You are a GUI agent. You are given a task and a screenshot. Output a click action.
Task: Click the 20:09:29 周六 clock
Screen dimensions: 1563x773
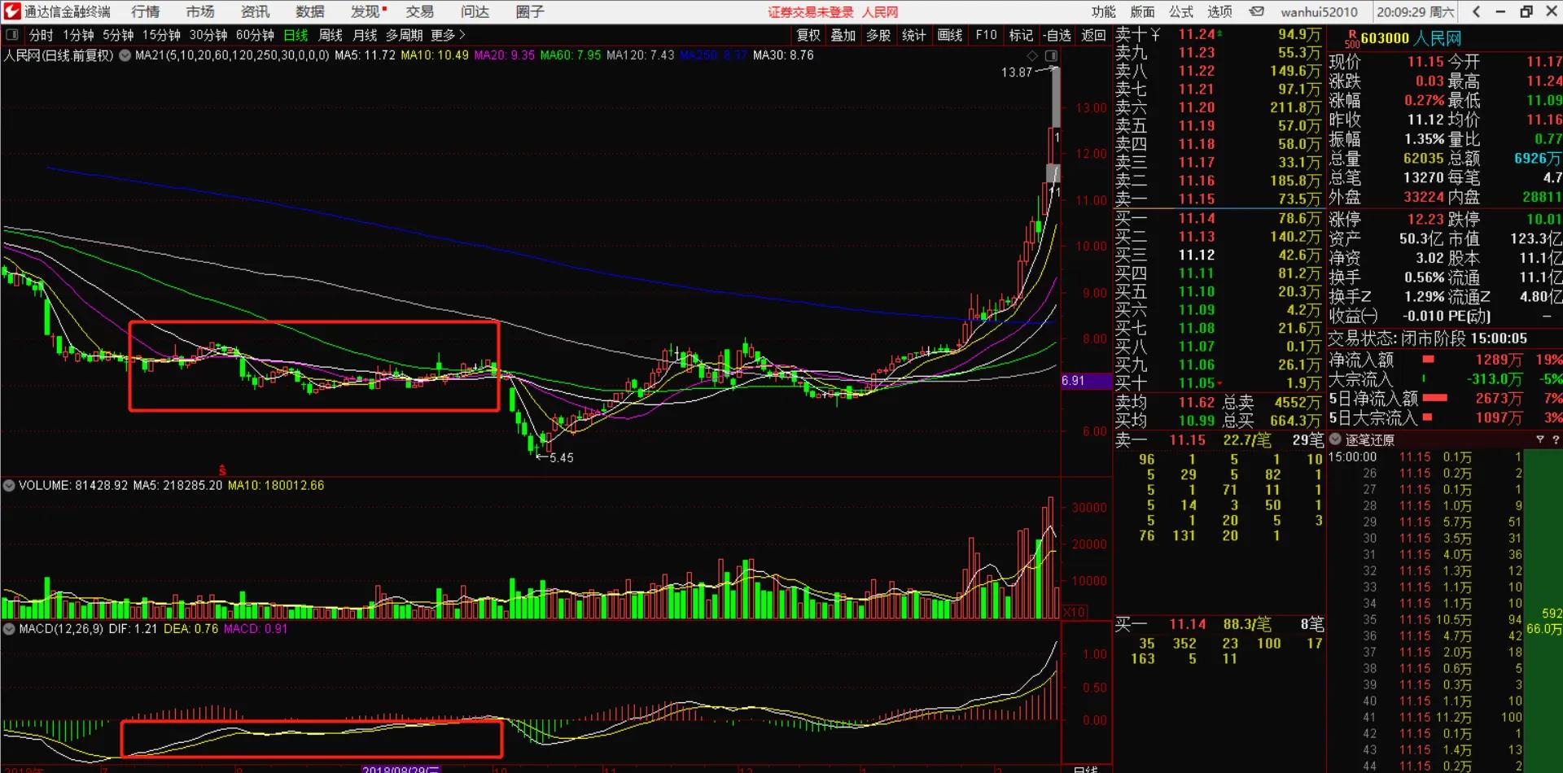click(1416, 11)
